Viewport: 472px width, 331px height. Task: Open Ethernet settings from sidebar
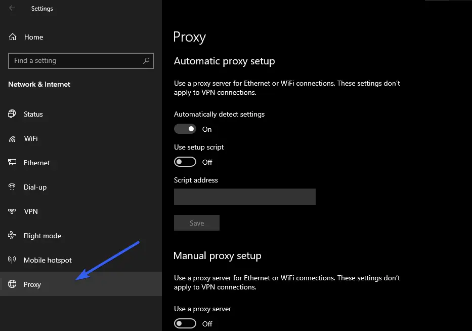pyautogui.click(x=36, y=163)
